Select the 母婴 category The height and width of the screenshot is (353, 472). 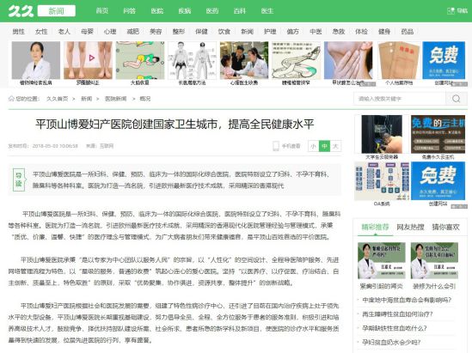click(88, 31)
